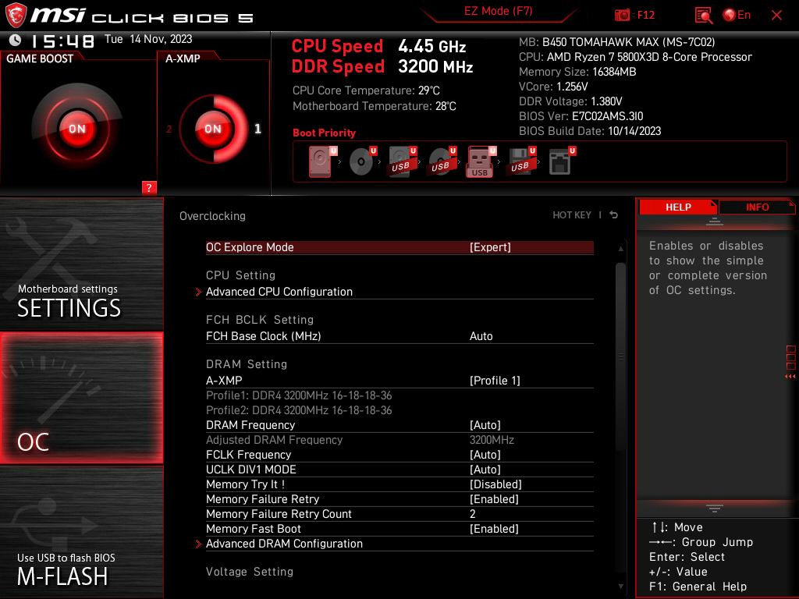Switch to the HELP tab
The width and height of the screenshot is (799, 599).
tap(678, 207)
